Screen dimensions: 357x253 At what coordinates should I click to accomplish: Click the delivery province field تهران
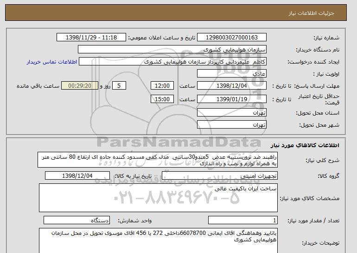click(231, 113)
